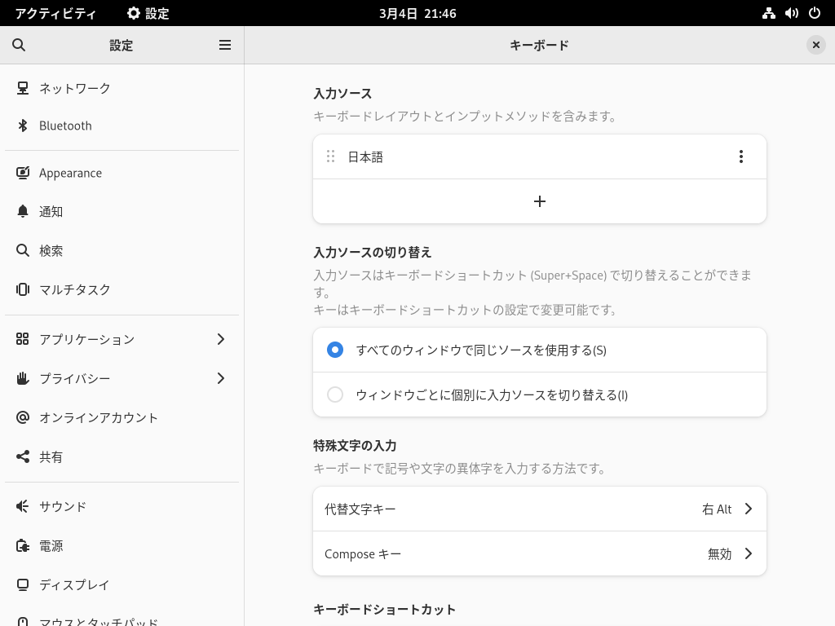
Task: Click the power plug icon beside 電源
Action: coord(22,545)
